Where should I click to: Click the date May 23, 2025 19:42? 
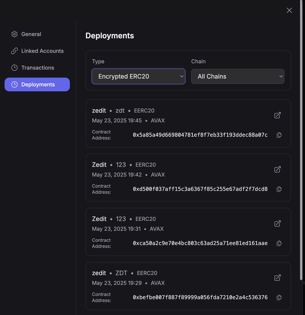pos(117,175)
